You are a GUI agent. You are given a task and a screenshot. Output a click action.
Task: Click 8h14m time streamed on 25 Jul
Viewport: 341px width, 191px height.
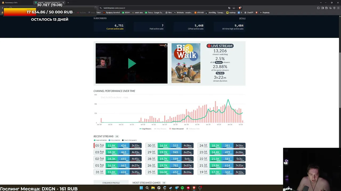tap(188, 172)
